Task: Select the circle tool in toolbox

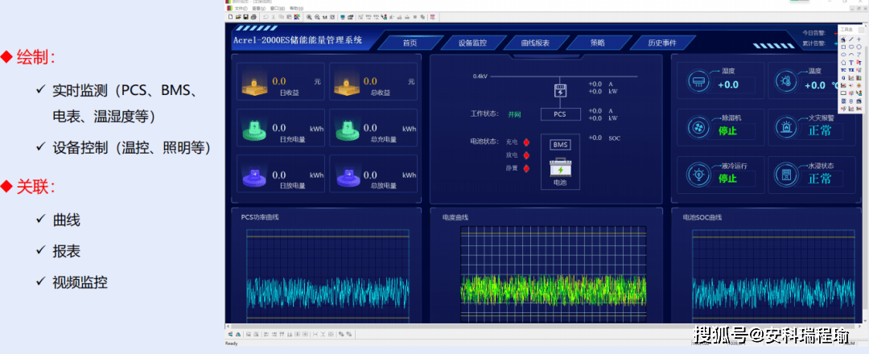Action: click(859, 47)
